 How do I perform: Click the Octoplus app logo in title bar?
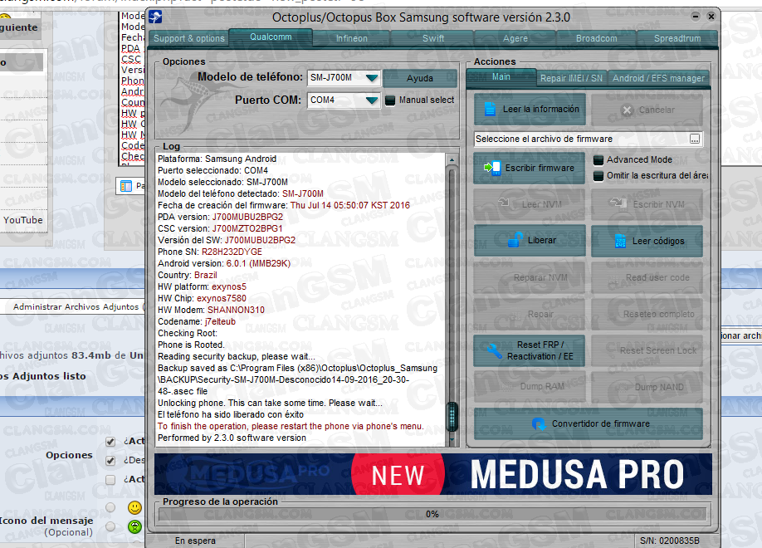coord(155,17)
